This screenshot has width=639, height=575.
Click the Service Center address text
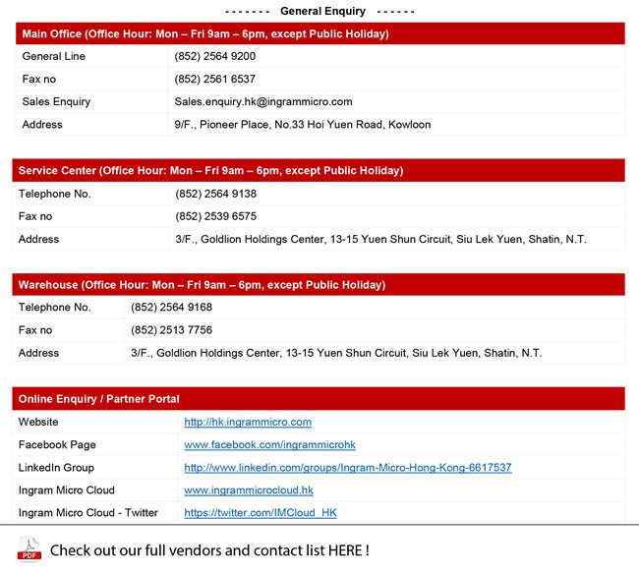pyautogui.click(x=380, y=239)
